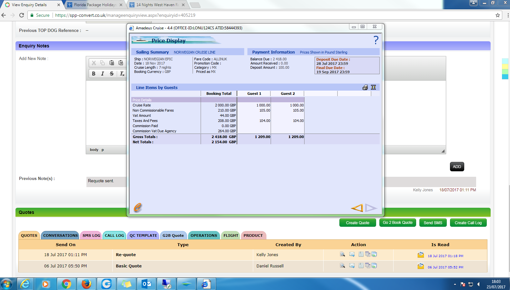Open Outlook from the taskbar
Image resolution: width=510 pixels, height=290 pixels.
pyautogui.click(x=146, y=284)
